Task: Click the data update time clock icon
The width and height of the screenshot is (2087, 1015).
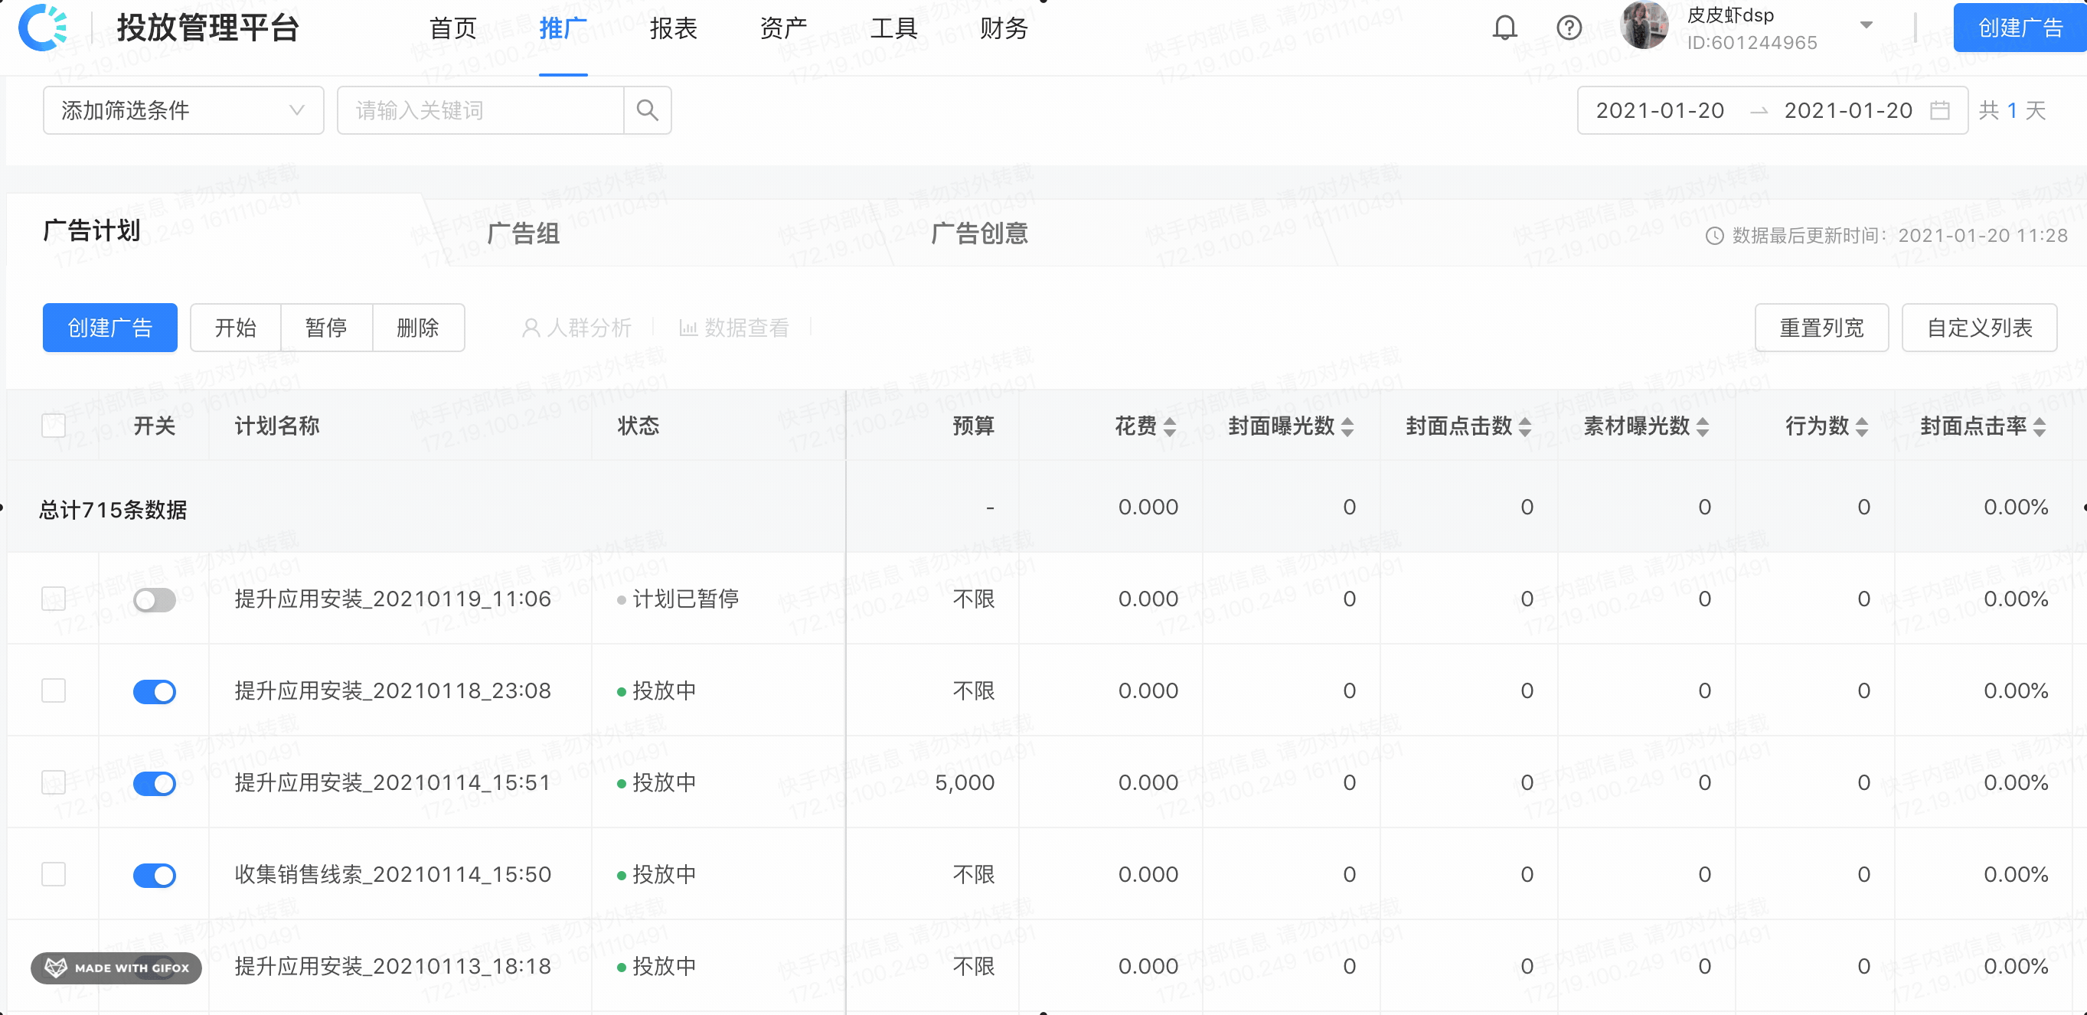Action: coord(1715,236)
